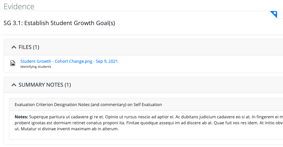This screenshot has height=147, width=283.
Task: Click the FILES (1) header label
Action: 29,47
